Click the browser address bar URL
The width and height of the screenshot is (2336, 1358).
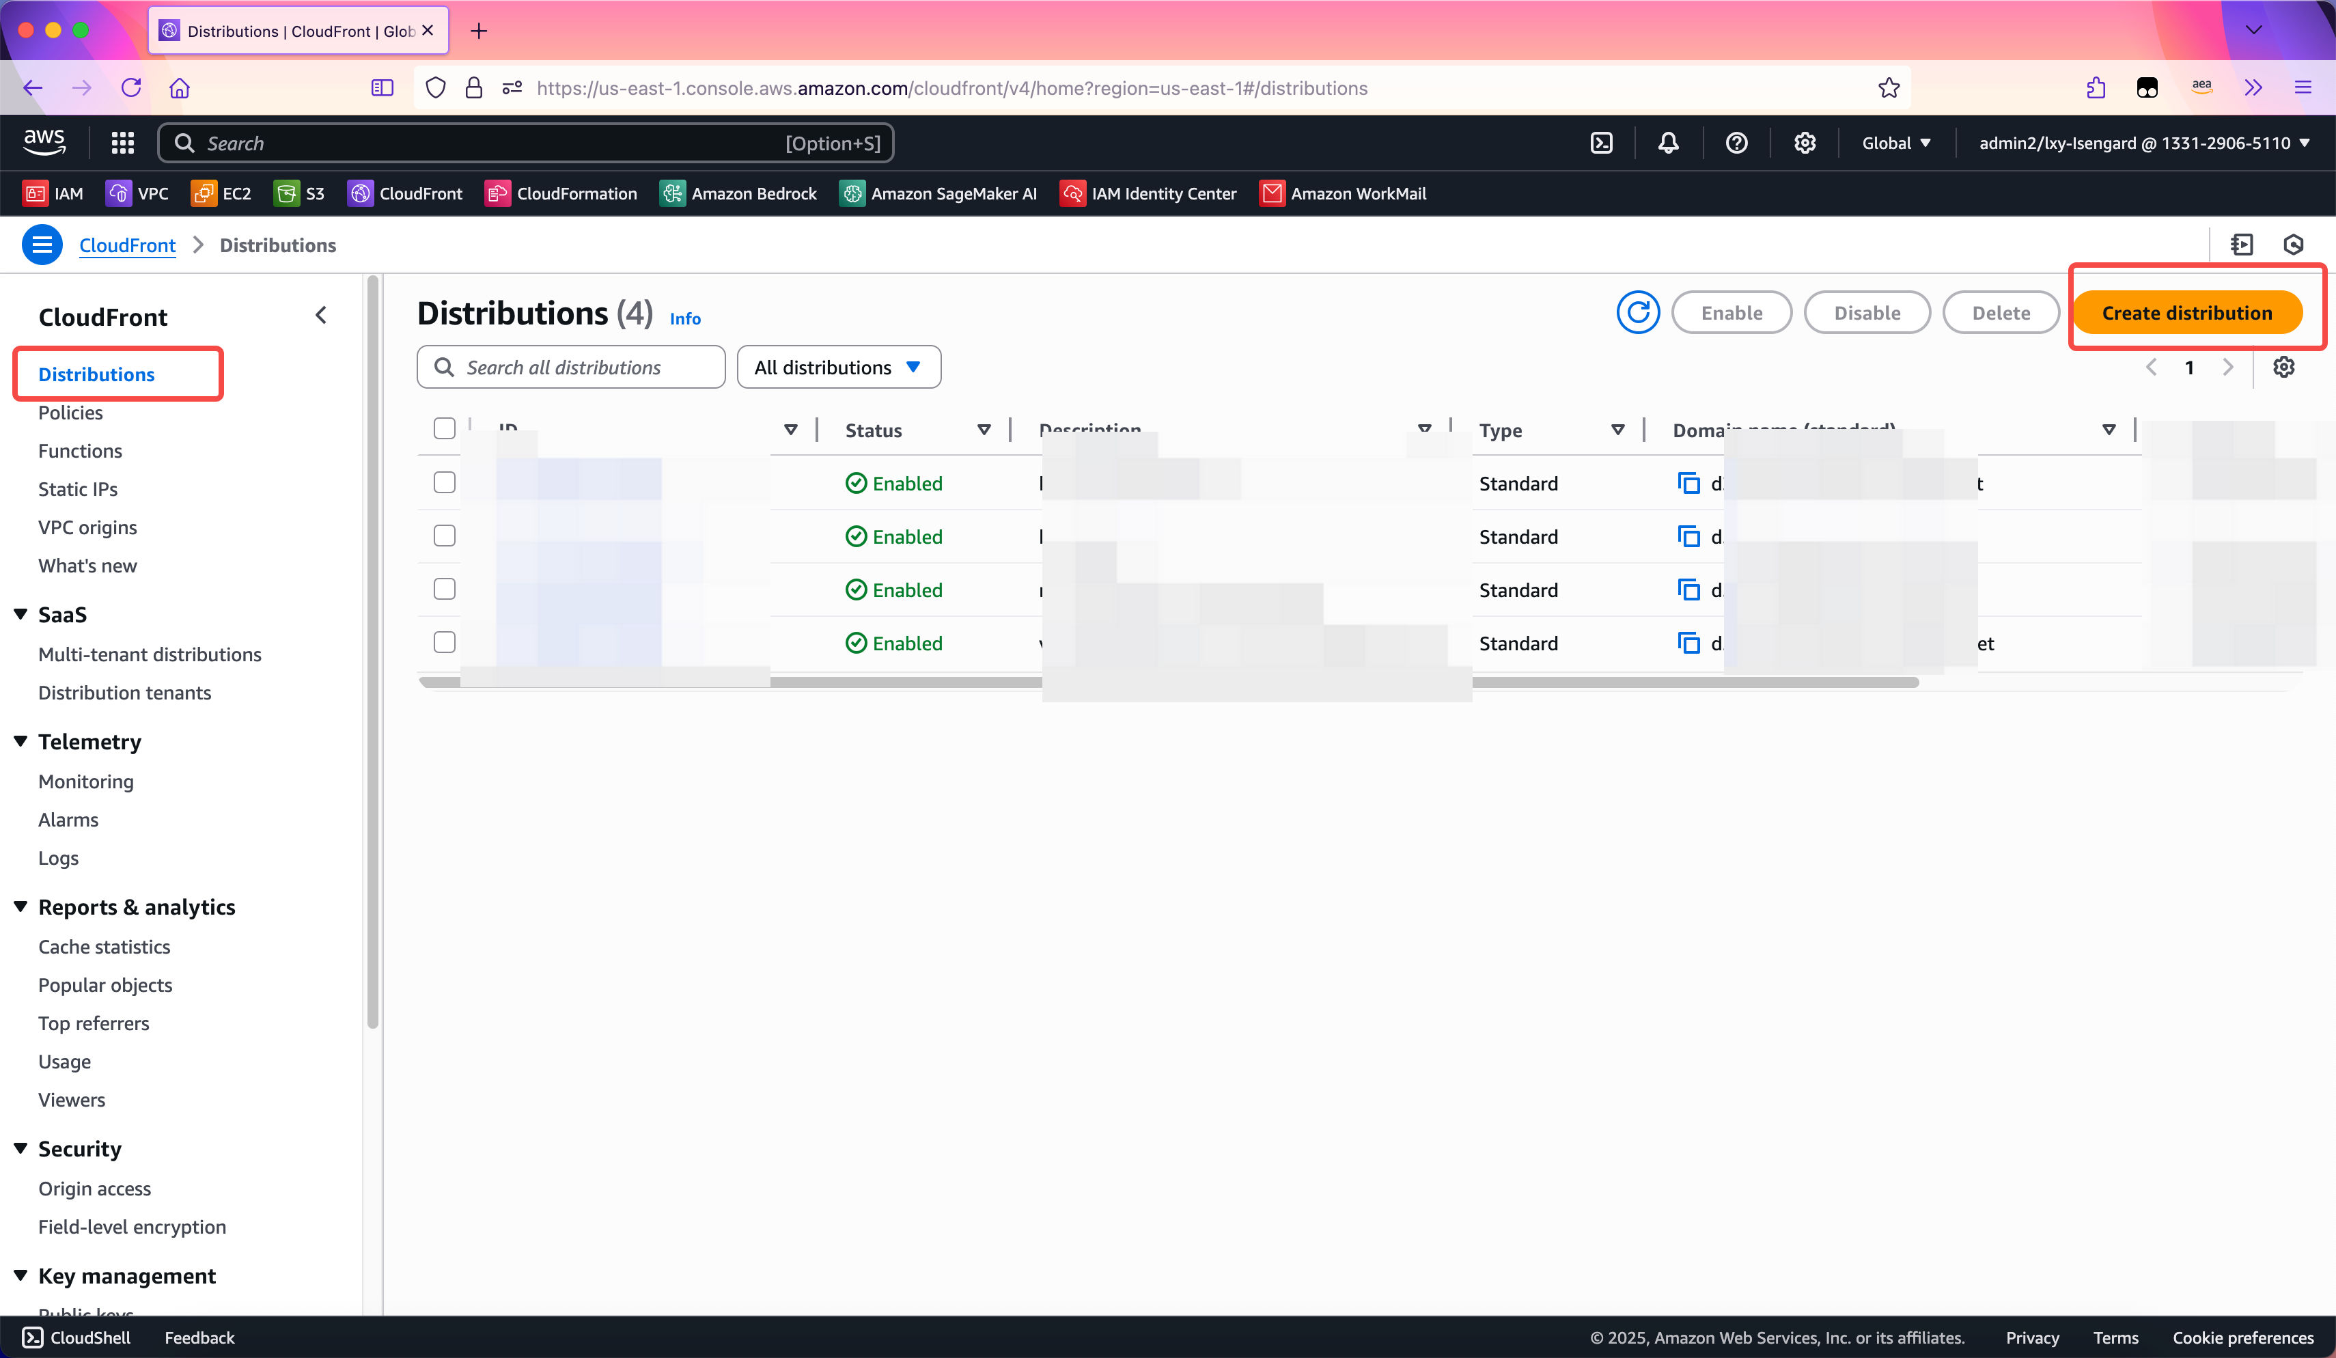951,88
